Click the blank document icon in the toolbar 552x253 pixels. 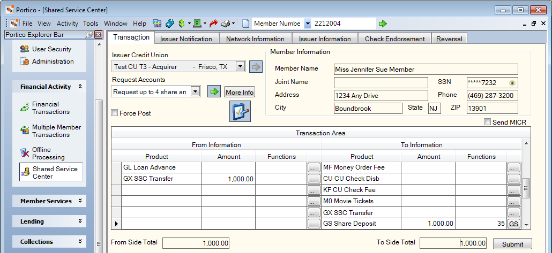click(x=246, y=24)
